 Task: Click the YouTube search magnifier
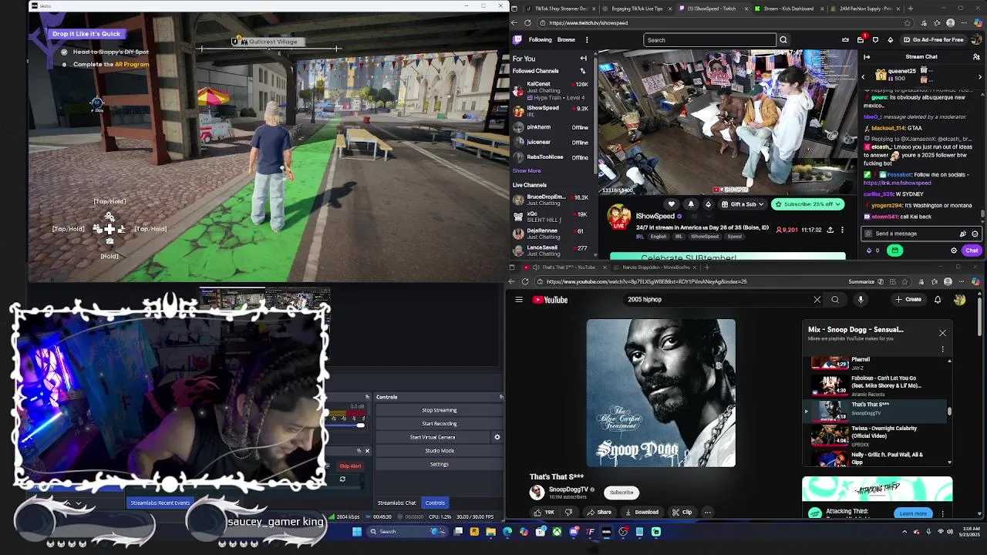point(835,300)
